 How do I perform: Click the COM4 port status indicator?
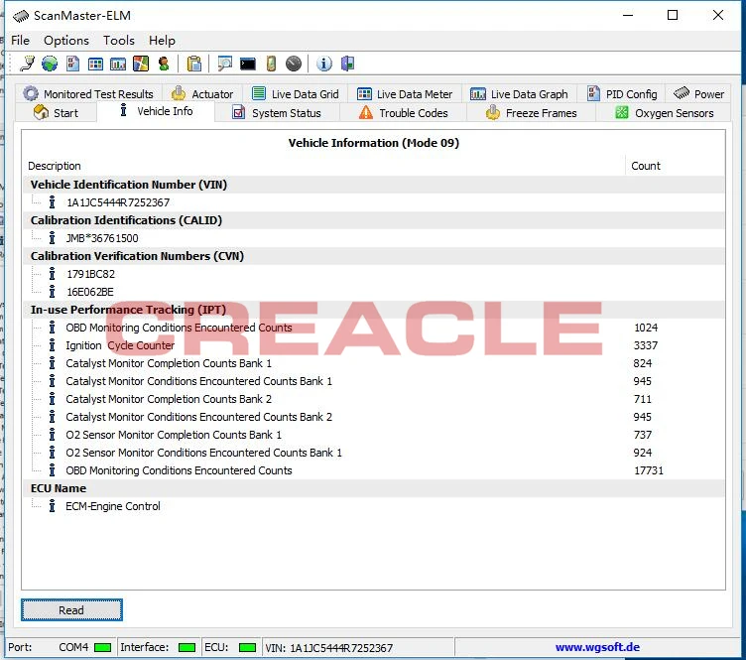pos(102,648)
